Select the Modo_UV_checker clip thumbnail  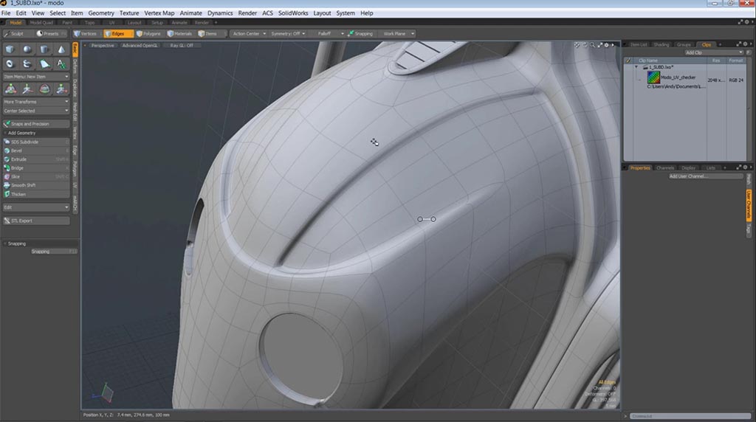coord(653,77)
